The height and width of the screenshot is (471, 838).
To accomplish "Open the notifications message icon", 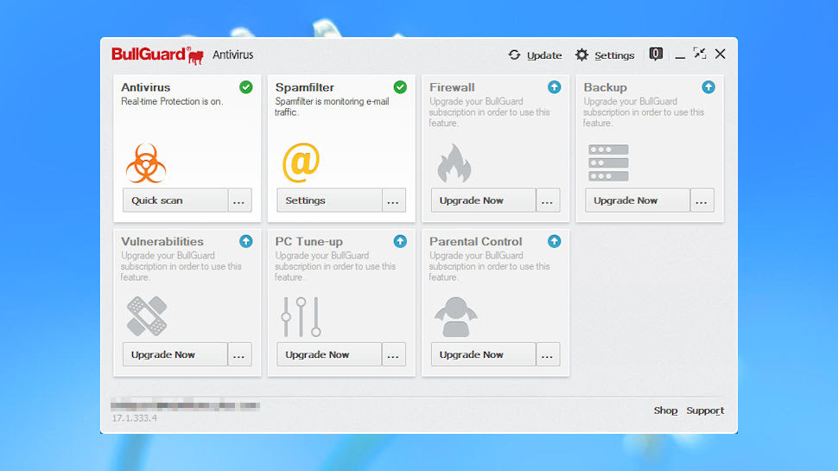I will point(656,54).
